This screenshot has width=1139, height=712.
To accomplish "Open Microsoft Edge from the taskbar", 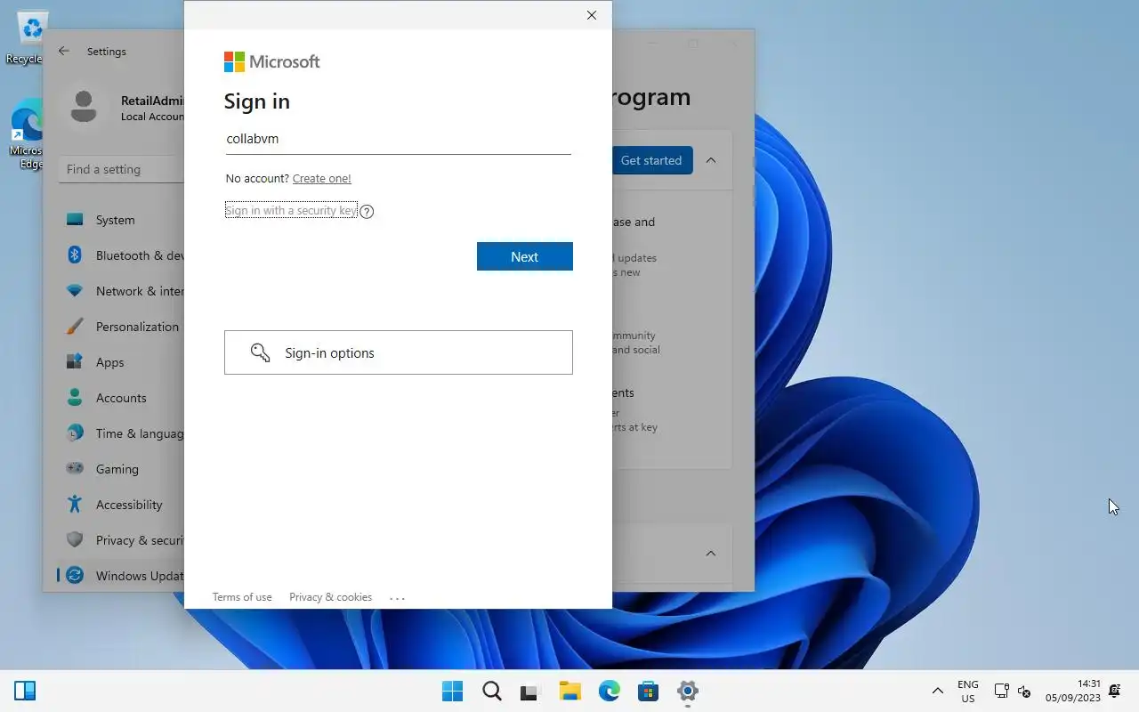I will click(609, 691).
